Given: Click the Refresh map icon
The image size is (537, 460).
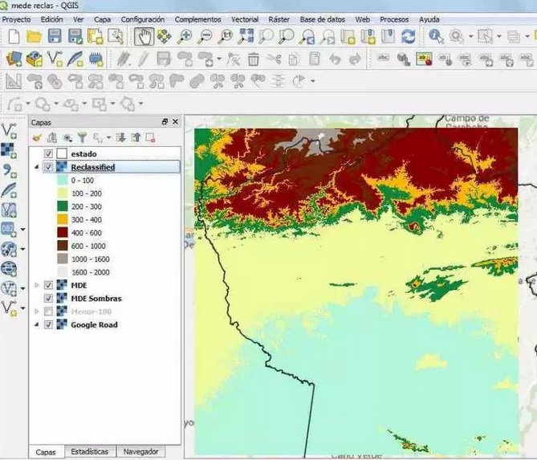Looking at the screenshot, I should point(409,36).
